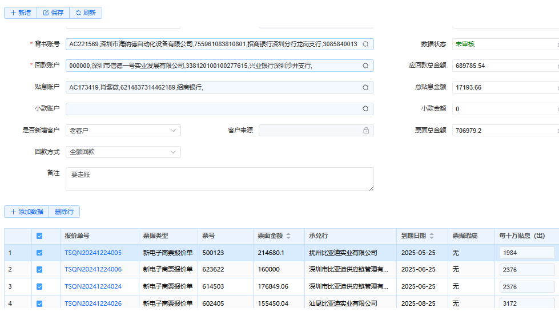Uncheck row TSQN20241224026 checkbox
Viewport: 559px width, 312px height.
point(39,303)
